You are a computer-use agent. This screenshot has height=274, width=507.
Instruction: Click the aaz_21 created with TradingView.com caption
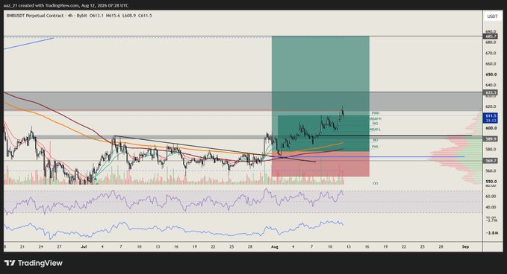tap(66, 5)
